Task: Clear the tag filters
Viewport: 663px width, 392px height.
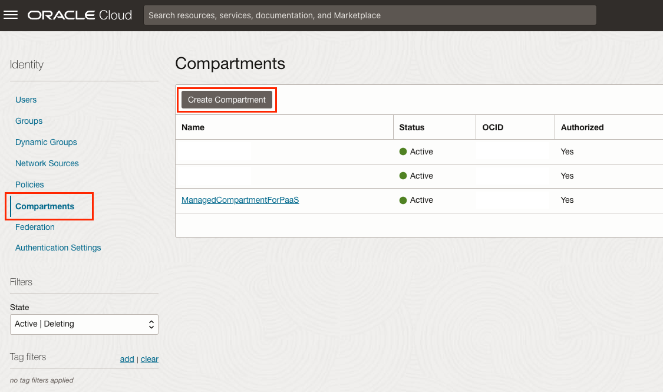Action: (x=149, y=359)
